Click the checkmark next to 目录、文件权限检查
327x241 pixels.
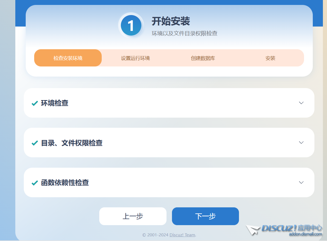35,143
